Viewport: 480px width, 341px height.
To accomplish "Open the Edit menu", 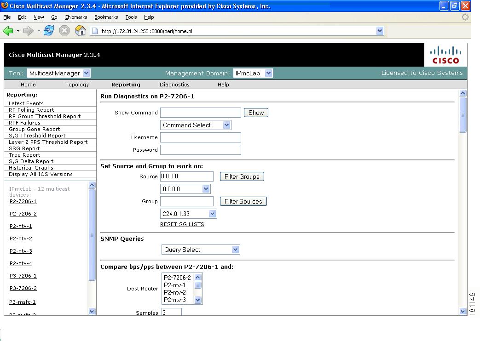I will (x=22, y=17).
